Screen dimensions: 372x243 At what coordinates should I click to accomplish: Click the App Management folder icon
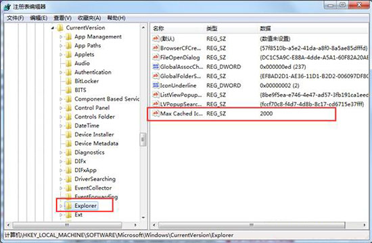(68, 36)
